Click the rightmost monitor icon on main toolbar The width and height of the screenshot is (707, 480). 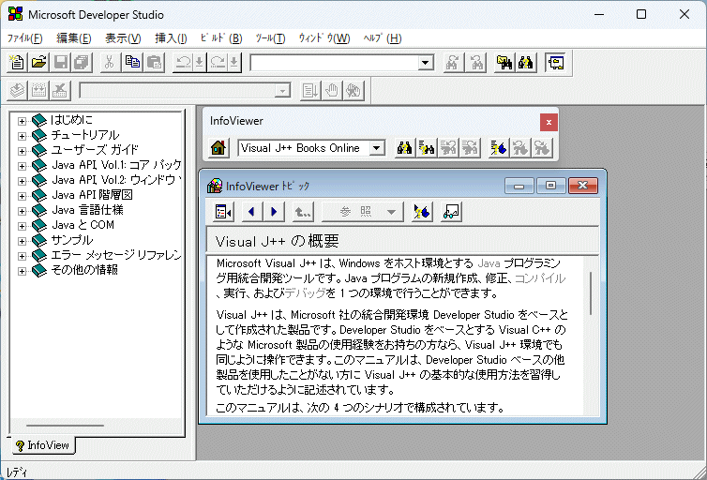555,62
